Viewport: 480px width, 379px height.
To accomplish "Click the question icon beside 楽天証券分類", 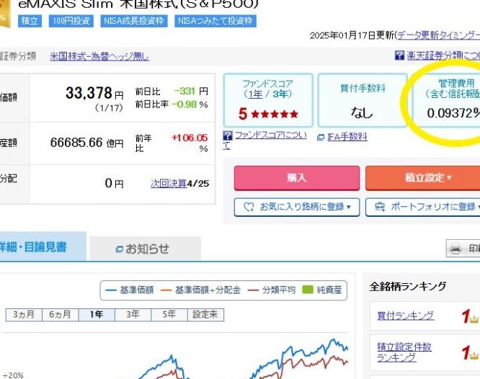I will (x=399, y=55).
